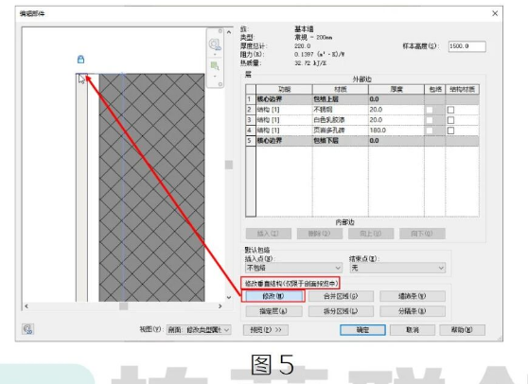This screenshot has width=528, height=384.
Task: Click the 180.0 thickness cell
Action: coord(396,131)
